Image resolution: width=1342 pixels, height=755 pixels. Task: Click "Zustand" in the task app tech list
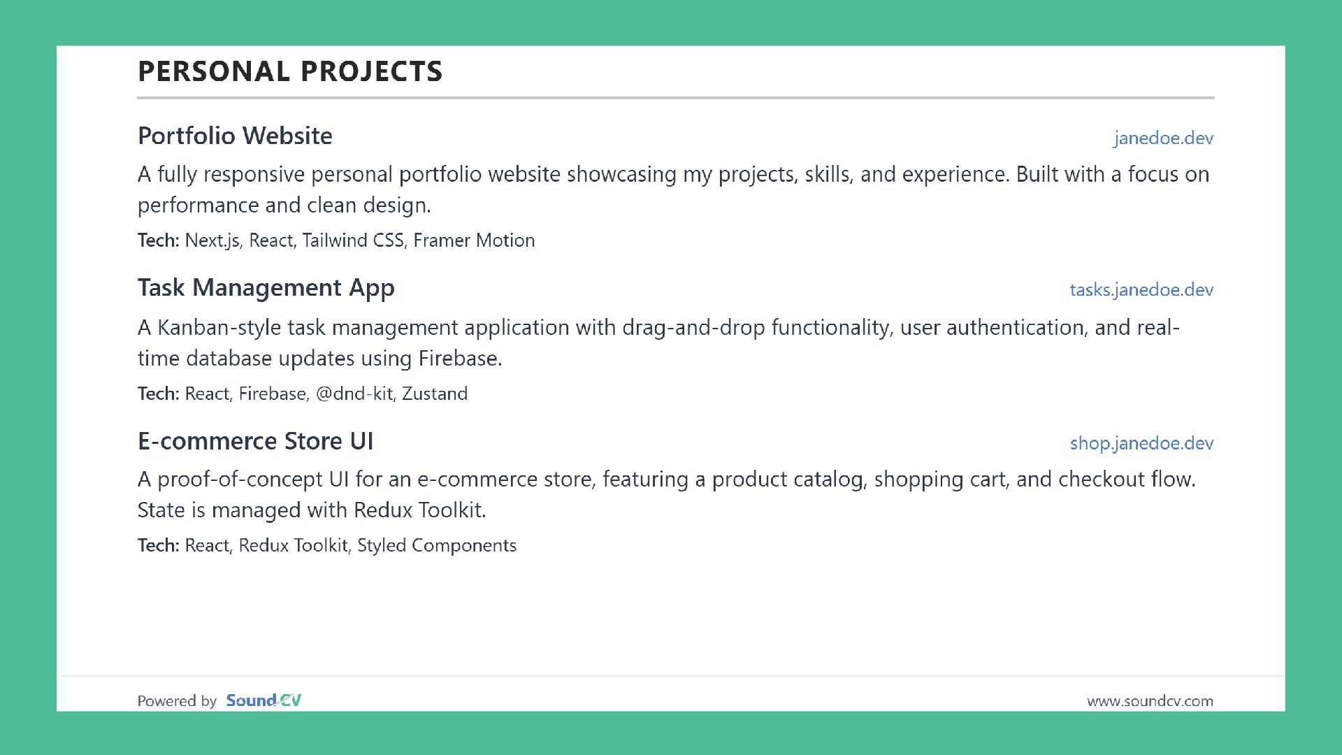434,394
